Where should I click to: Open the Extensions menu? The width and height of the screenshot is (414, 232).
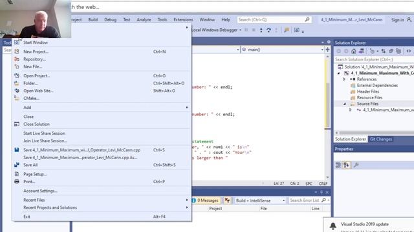183,20
